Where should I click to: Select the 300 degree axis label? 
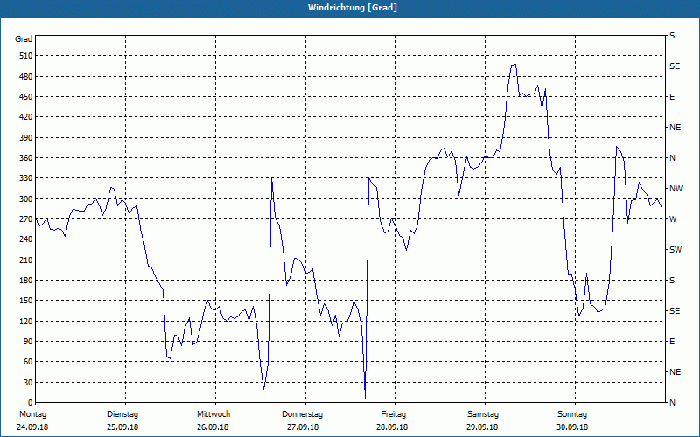(26, 199)
